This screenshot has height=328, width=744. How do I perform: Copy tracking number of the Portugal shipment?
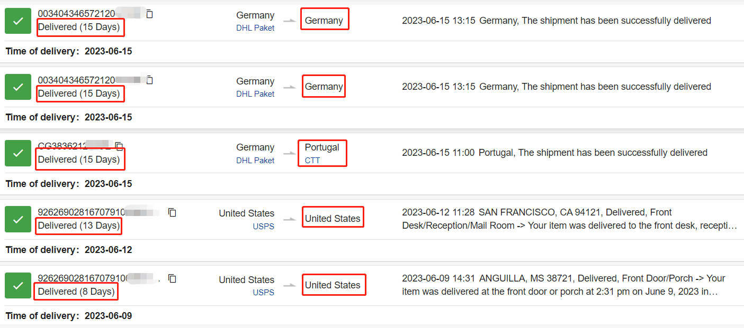(119, 146)
